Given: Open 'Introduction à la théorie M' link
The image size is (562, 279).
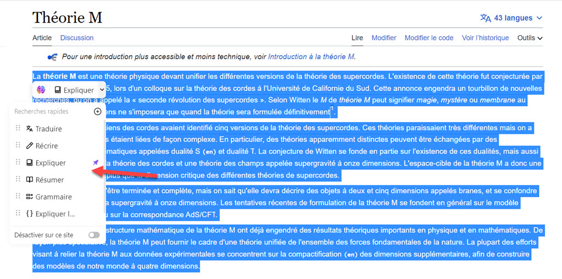Looking at the screenshot, I should pyautogui.click(x=312, y=56).
